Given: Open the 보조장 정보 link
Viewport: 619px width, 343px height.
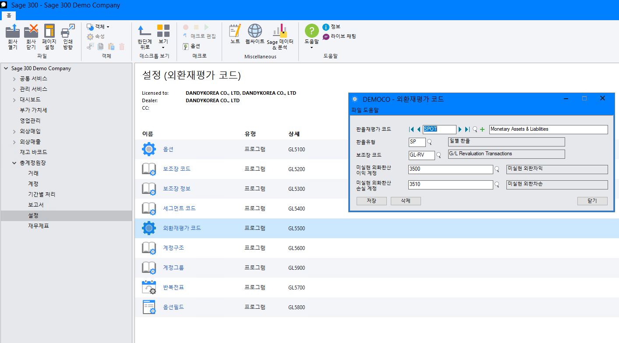Looking at the screenshot, I should [177, 189].
